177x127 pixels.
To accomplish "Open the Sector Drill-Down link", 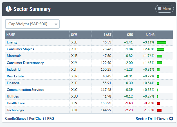I will click(152, 119).
